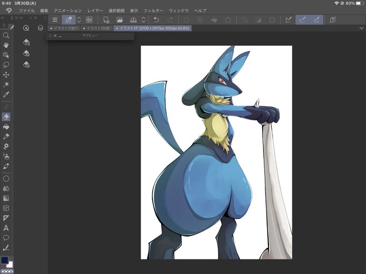
Task: Open the ファイル menu
Action: tap(26, 11)
